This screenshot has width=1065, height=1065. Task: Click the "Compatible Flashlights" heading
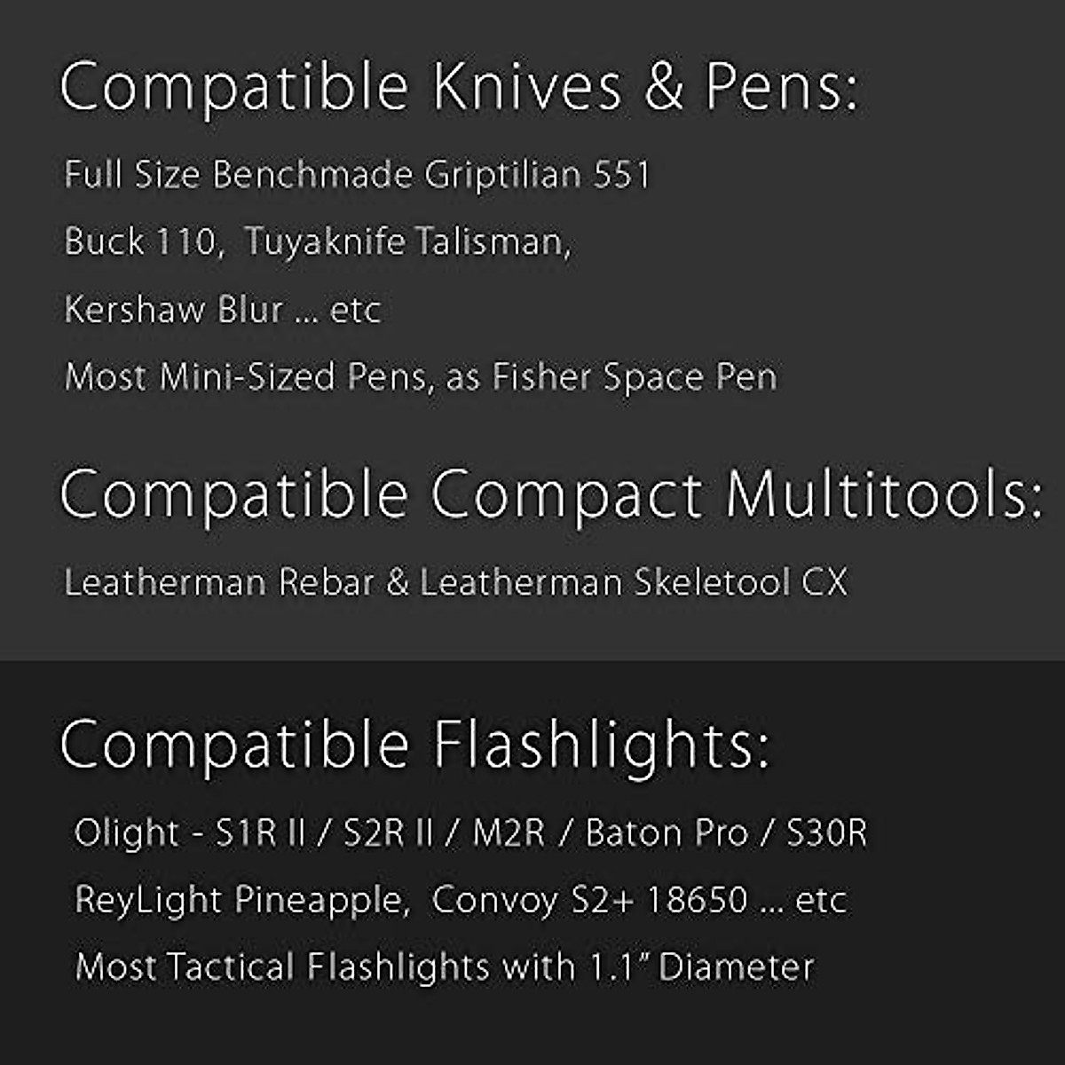(414, 744)
